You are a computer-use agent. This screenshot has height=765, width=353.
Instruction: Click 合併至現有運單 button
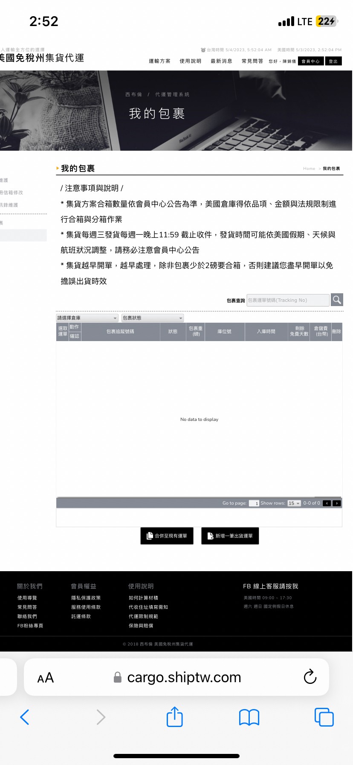(167, 536)
